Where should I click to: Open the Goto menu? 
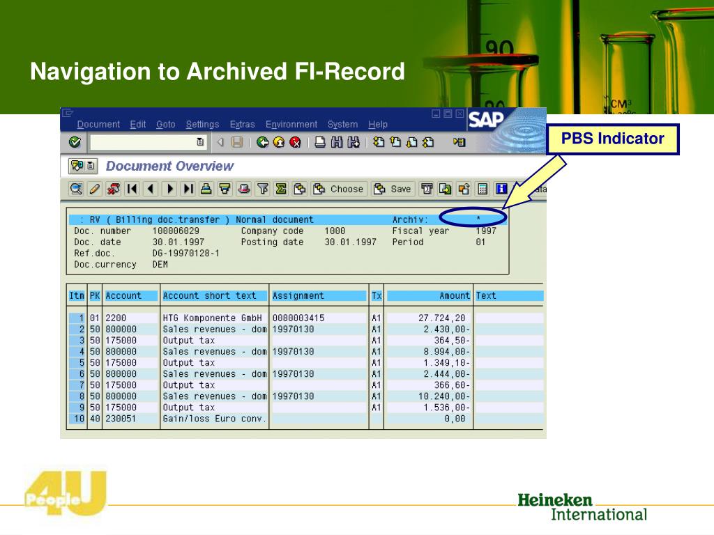(x=166, y=124)
